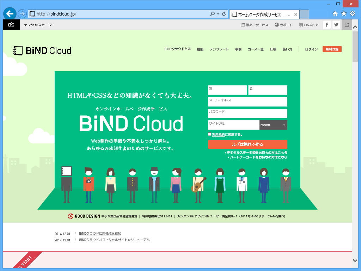Screen dimensions: 361x271
Task: Click the browser settings gear icon
Action: coord(353,13)
